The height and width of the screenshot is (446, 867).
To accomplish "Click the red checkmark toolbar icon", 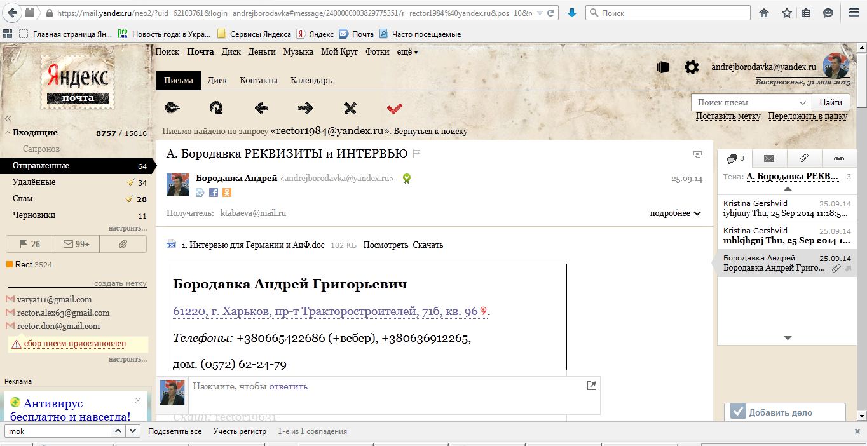I will (x=394, y=109).
